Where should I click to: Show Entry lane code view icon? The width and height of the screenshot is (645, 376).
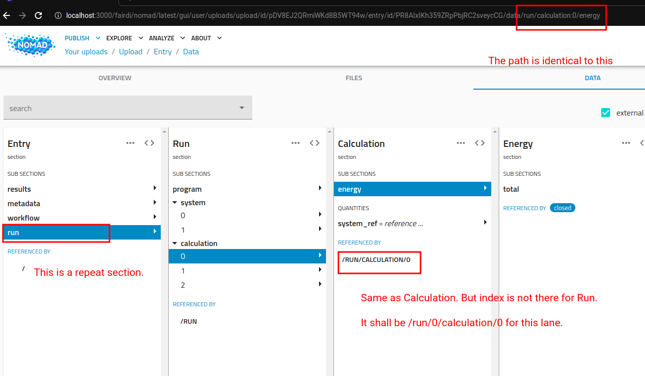tap(149, 143)
